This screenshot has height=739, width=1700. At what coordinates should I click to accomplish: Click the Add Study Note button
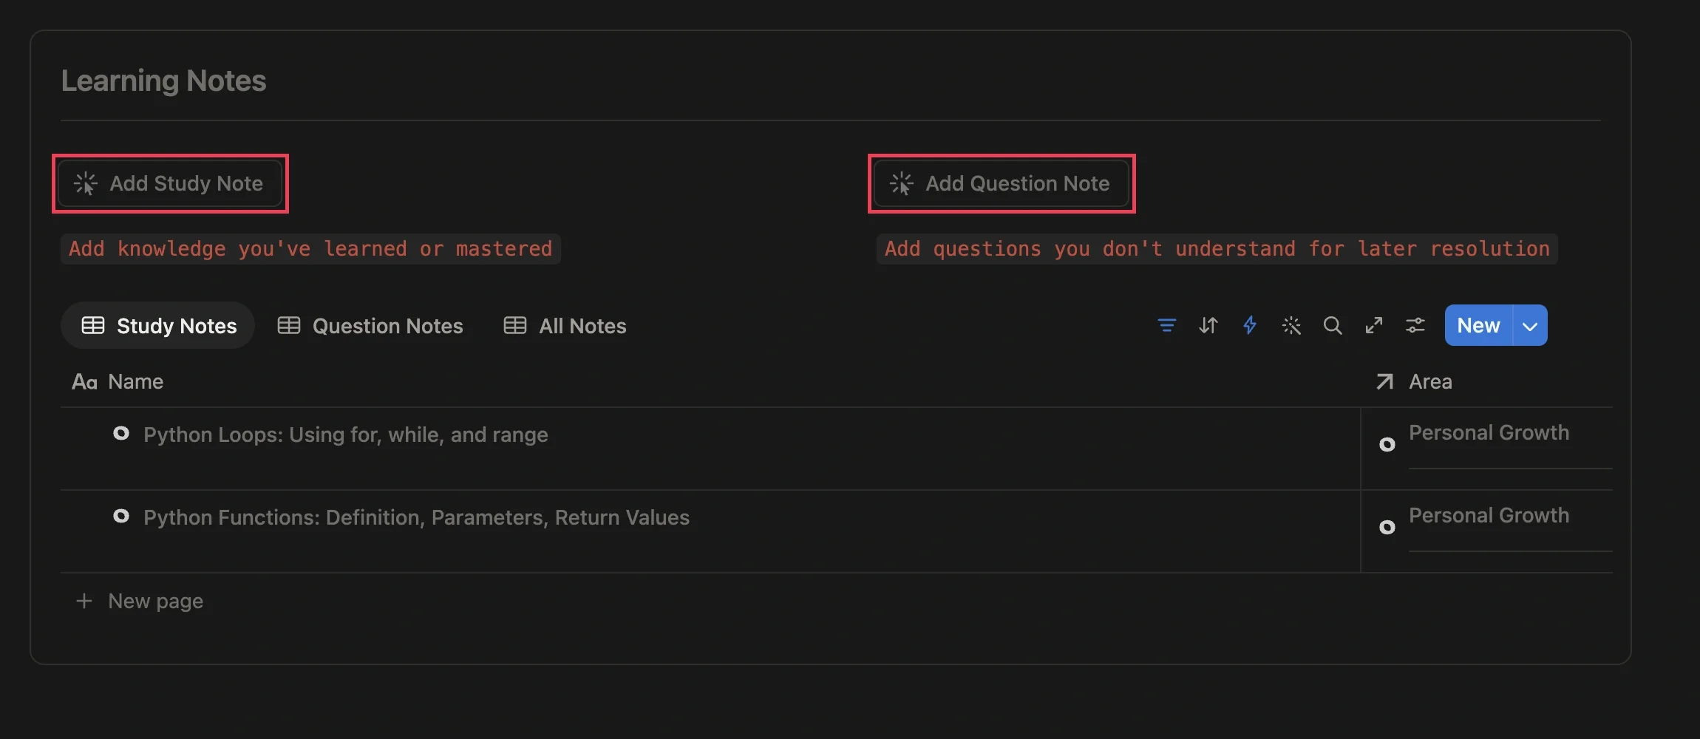[171, 183]
